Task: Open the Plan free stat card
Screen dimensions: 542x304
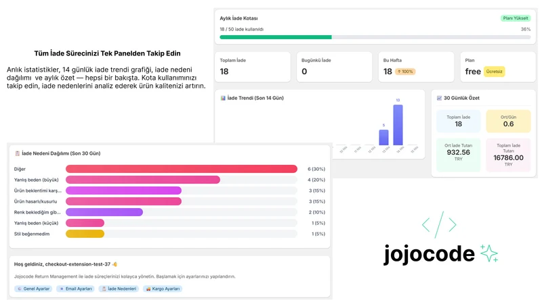Action: pyautogui.click(x=498, y=67)
